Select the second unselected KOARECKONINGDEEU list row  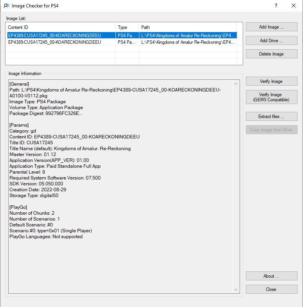[122, 42]
